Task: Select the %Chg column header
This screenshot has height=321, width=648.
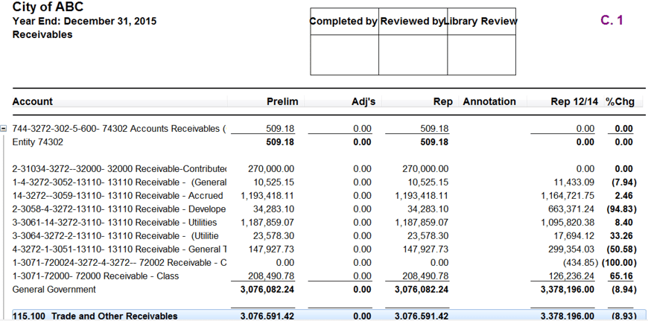Action: [619, 101]
